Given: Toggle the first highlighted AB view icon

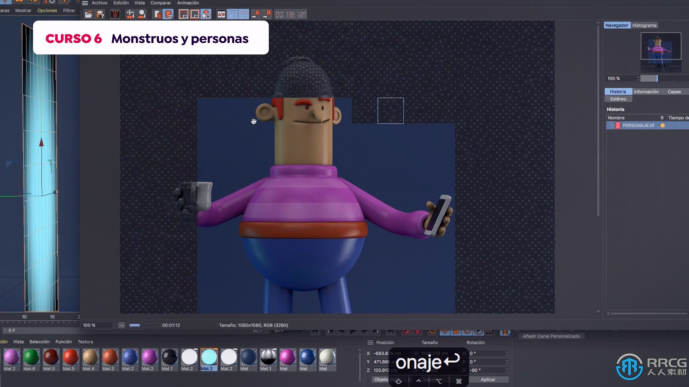Looking at the screenshot, I should (x=233, y=14).
